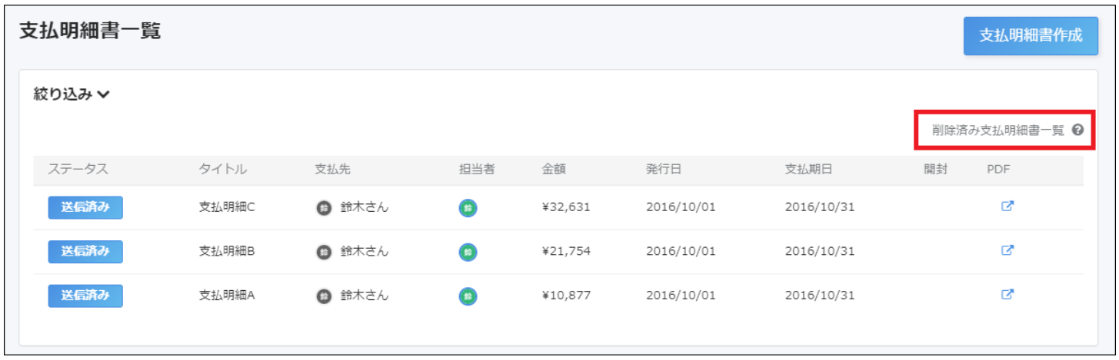The height and width of the screenshot is (360, 1119).
Task: Click the 支払明細書一覧 page heading
Action: pos(90,31)
